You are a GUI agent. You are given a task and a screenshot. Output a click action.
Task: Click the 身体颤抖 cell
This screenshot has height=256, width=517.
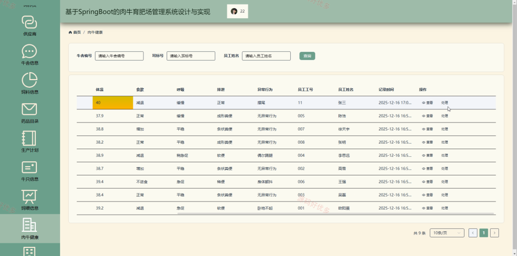[x=265, y=181]
